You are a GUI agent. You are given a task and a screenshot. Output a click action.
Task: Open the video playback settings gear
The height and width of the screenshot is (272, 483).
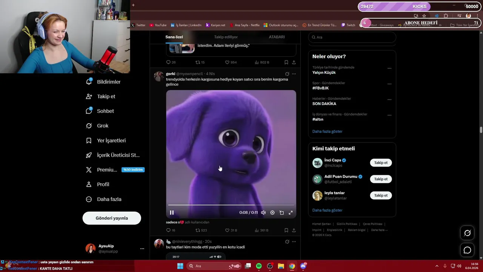point(272,213)
